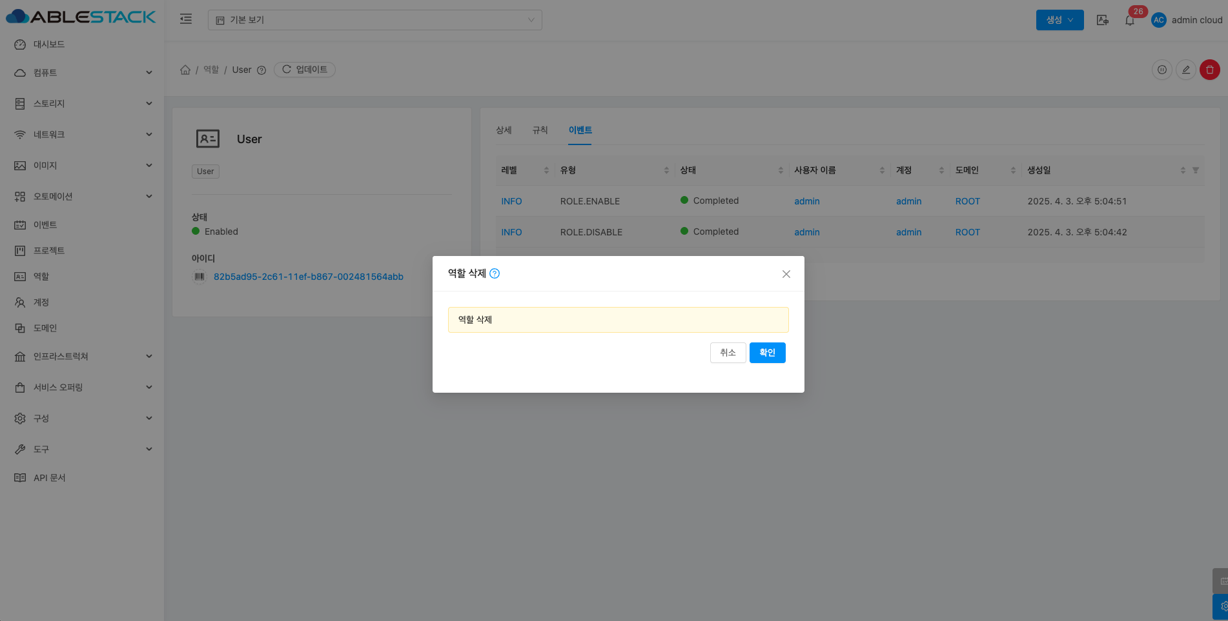Screen dimensions: 1228x621
Task: Open the 생성 create dropdown button
Action: pos(1059,20)
